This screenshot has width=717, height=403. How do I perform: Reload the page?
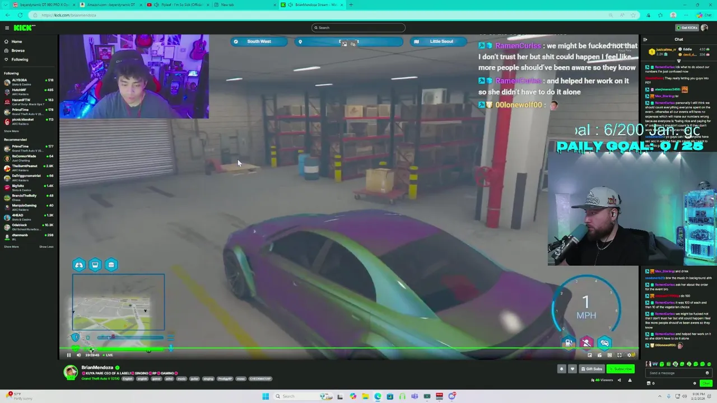point(20,15)
